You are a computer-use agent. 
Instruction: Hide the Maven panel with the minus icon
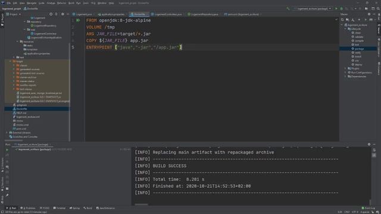374,14
